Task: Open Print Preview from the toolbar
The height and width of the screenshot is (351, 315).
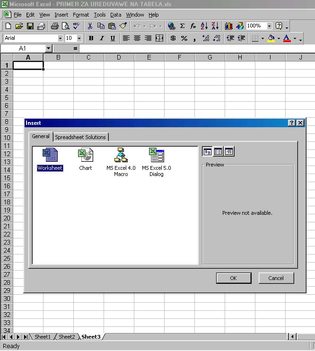Action: 66,26
